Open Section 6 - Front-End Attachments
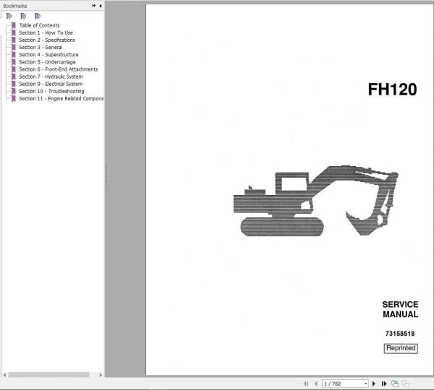434x390 pixels. coord(59,69)
